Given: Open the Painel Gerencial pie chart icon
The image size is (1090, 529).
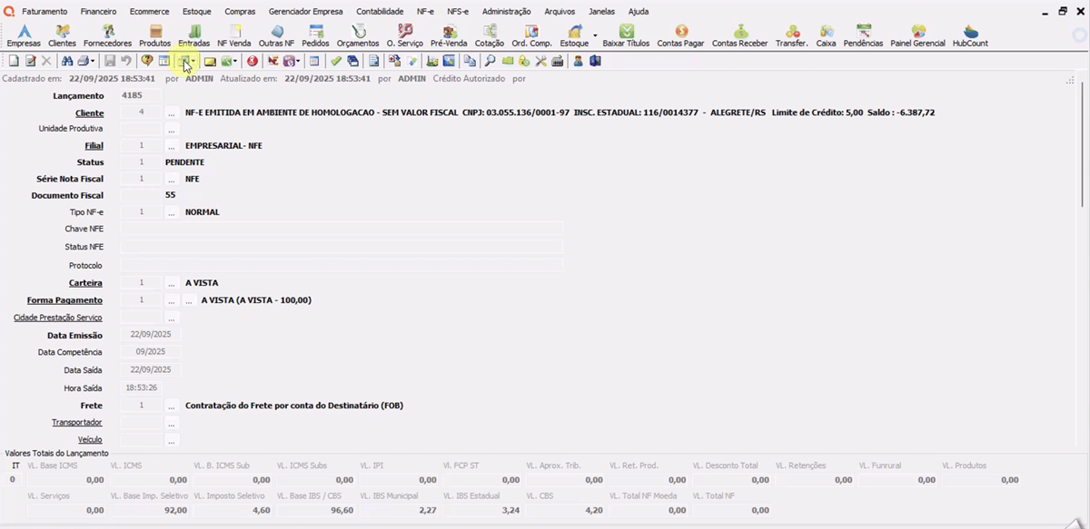Looking at the screenshot, I should point(917,36).
